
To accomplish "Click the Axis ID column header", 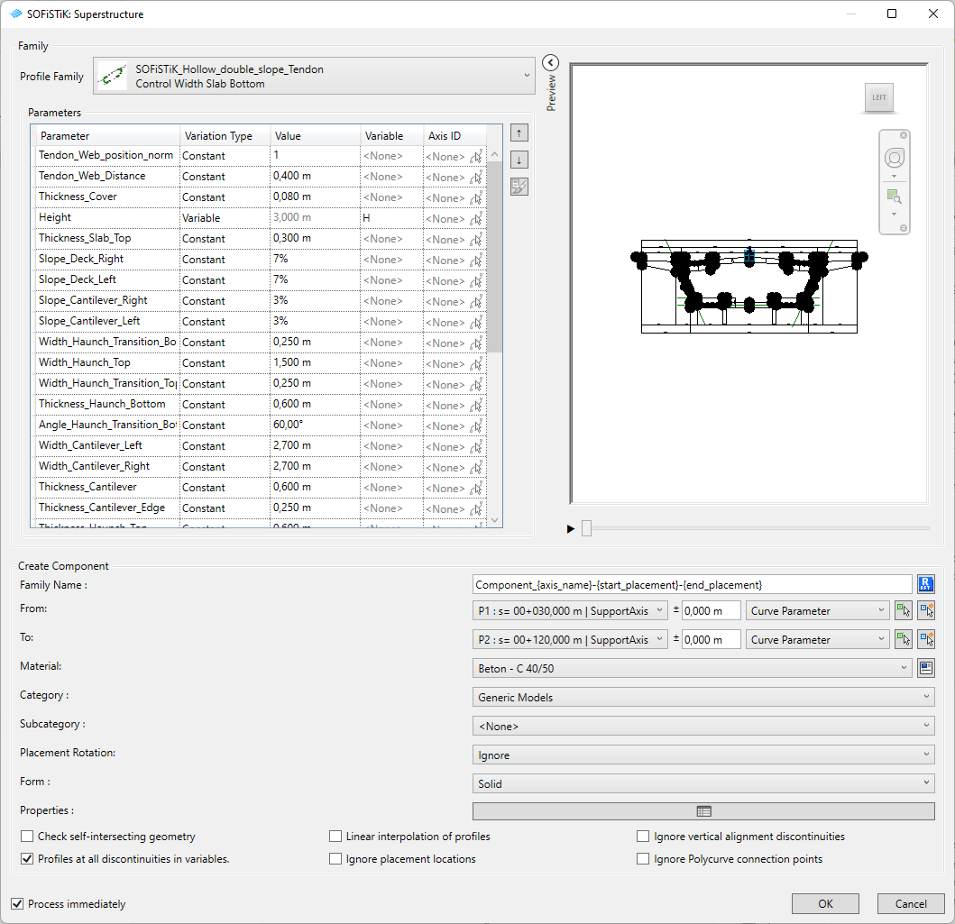I will [x=455, y=136].
